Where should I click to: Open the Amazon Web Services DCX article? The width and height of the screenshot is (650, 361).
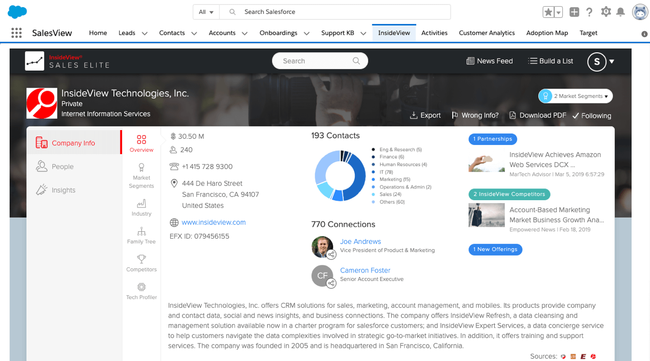555,160
